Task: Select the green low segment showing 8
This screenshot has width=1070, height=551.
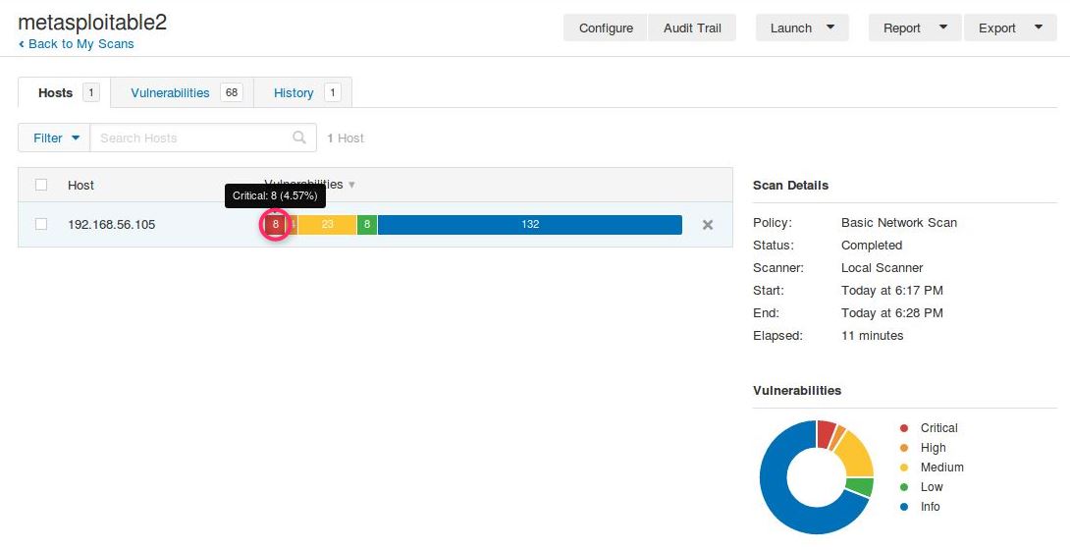Action: 367,224
